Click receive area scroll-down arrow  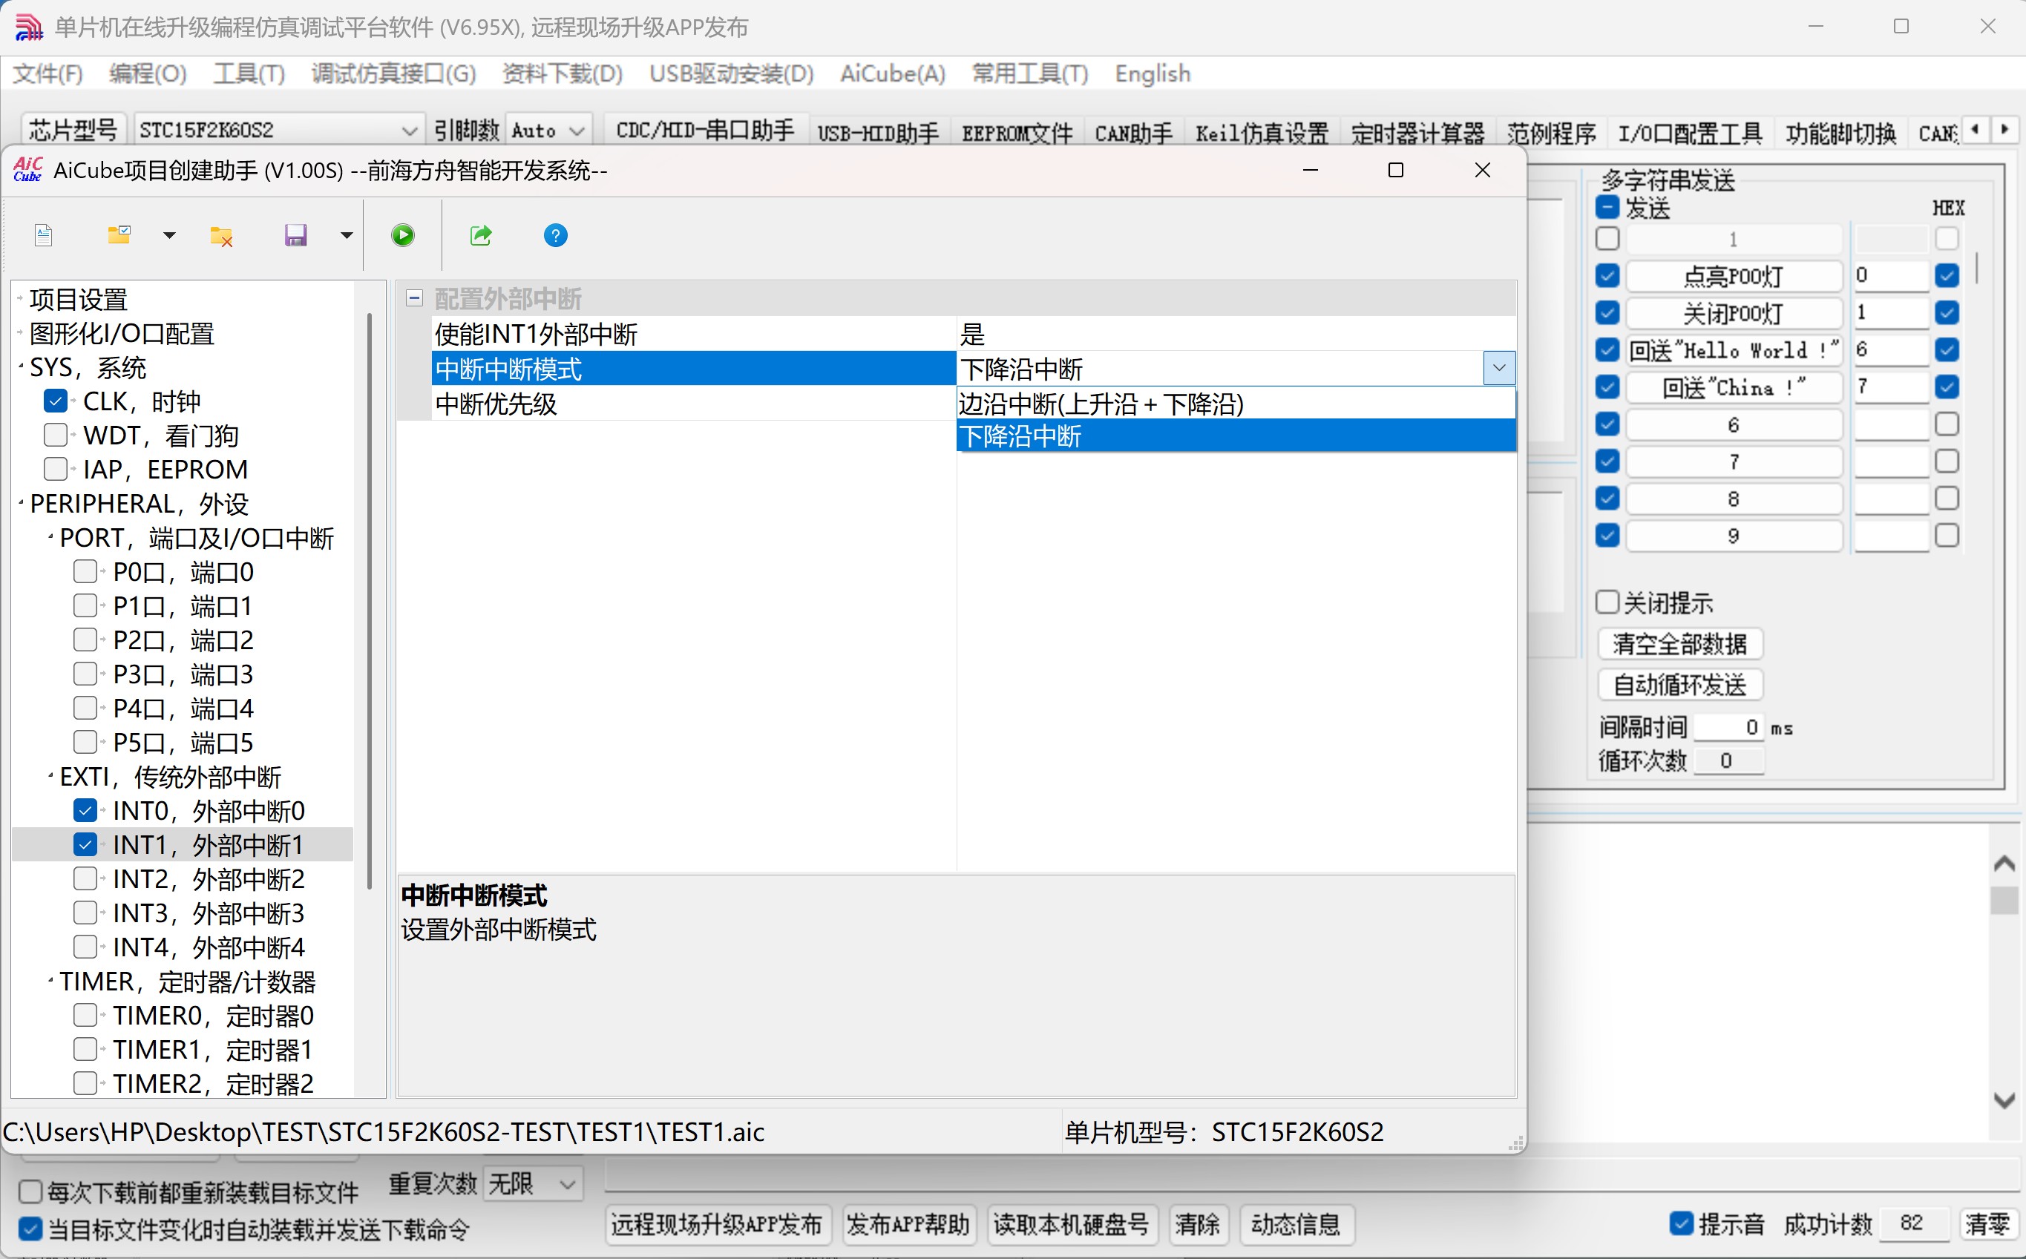click(x=2004, y=1099)
